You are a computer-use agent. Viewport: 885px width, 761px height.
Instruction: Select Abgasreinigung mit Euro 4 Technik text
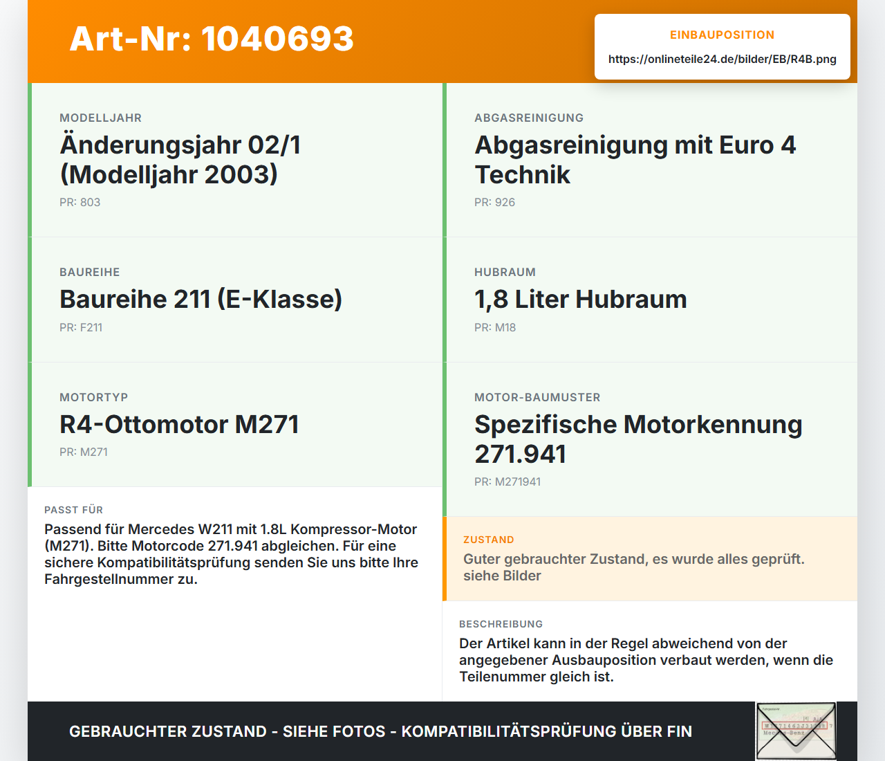tap(635, 160)
